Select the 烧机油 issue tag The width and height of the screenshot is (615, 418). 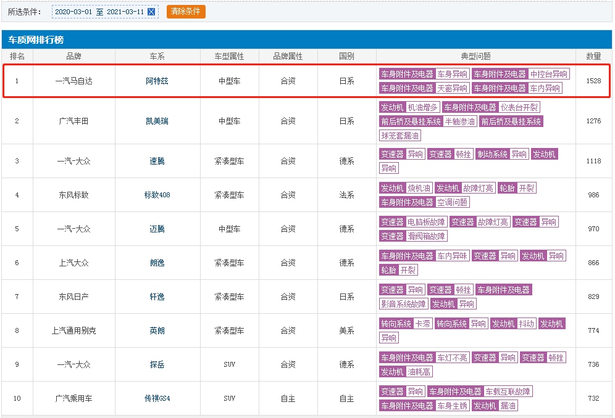(x=419, y=188)
